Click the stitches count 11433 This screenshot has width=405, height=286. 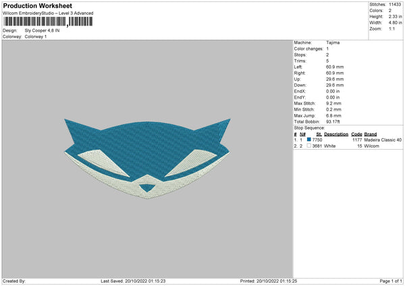(396, 5)
